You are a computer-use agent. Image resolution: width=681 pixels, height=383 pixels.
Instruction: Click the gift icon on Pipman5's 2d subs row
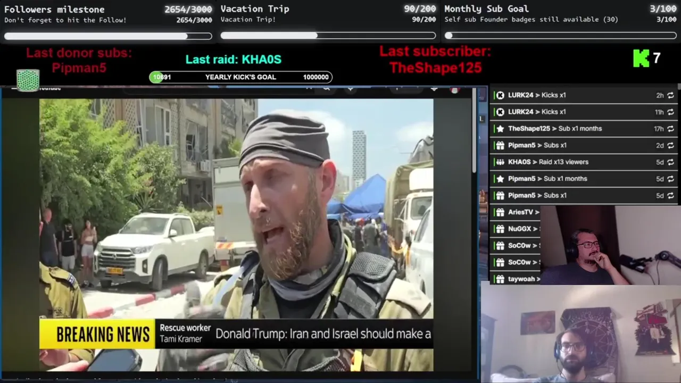[500, 145]
